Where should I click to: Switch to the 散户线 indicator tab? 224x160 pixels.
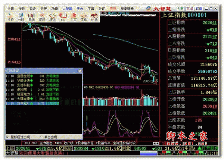(x=69, y=143)
